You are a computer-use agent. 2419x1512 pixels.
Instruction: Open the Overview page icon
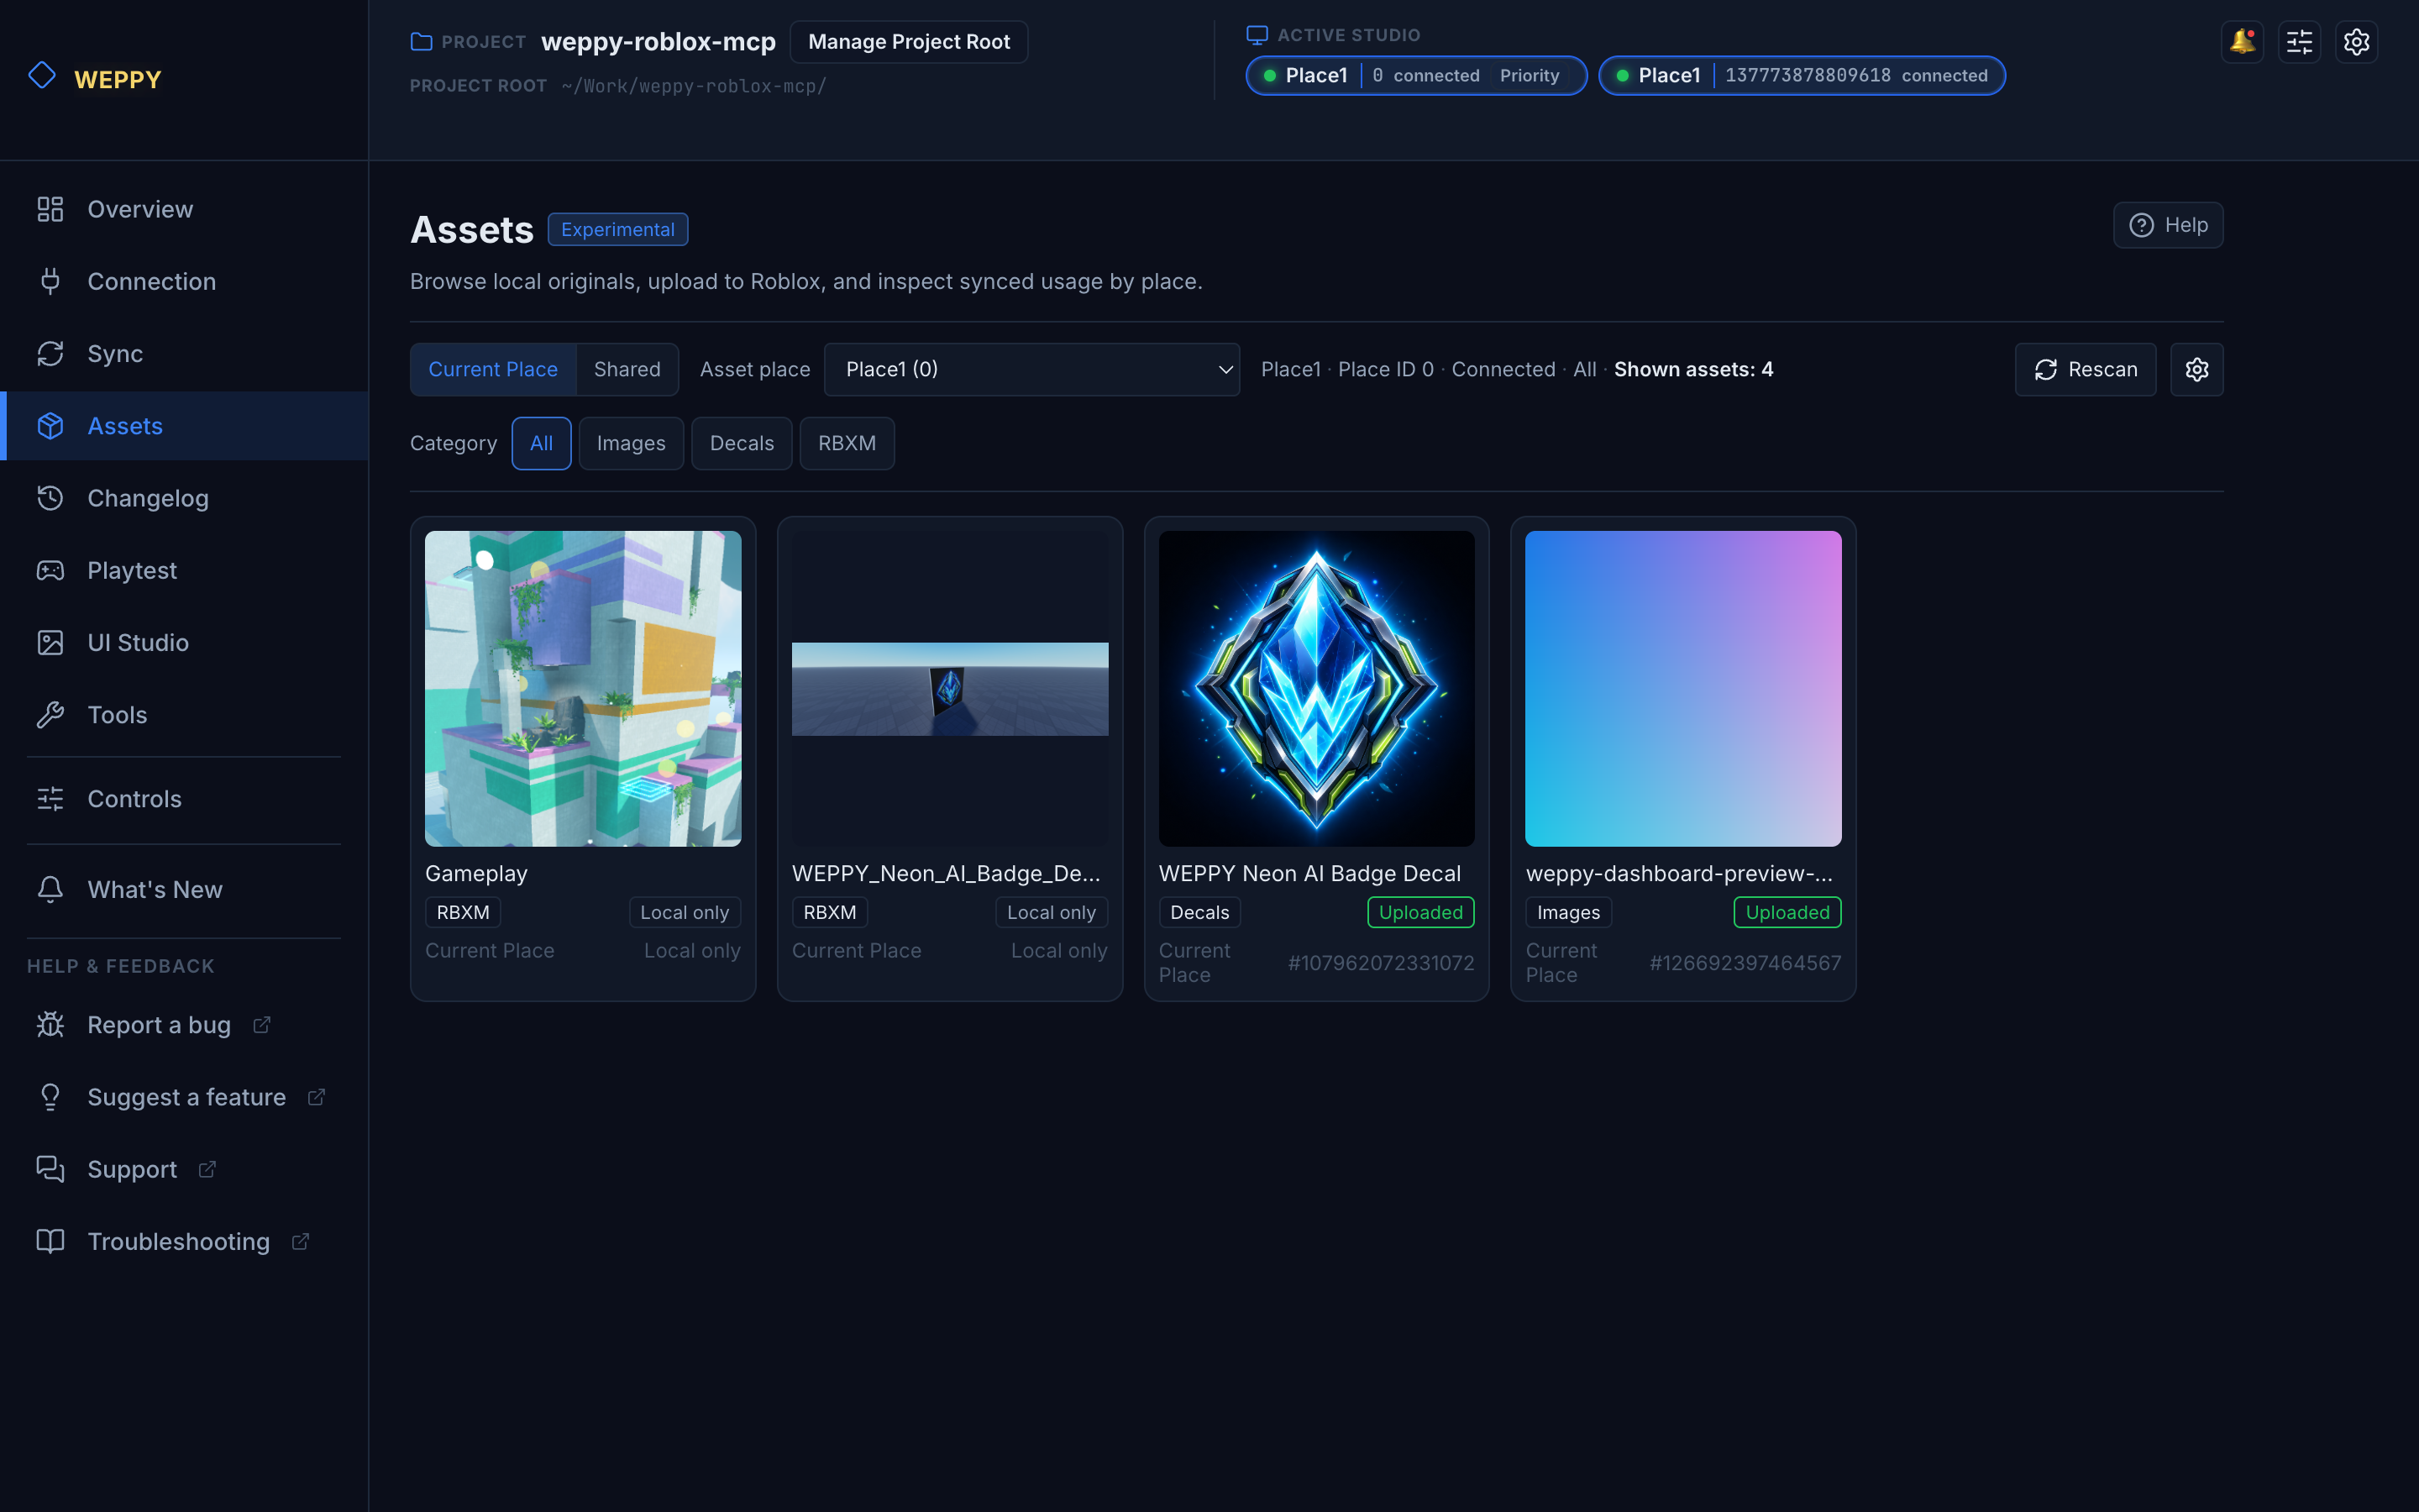click(x=50, y=209)
